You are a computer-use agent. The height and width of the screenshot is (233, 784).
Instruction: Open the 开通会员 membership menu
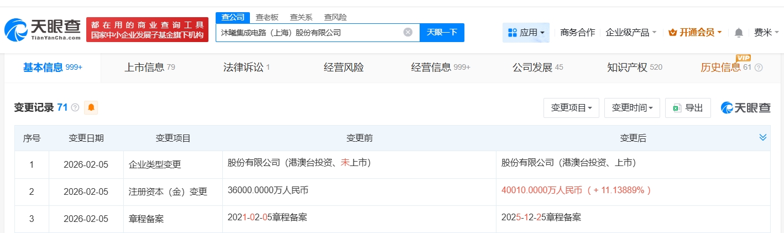click(x=694, y=33)
